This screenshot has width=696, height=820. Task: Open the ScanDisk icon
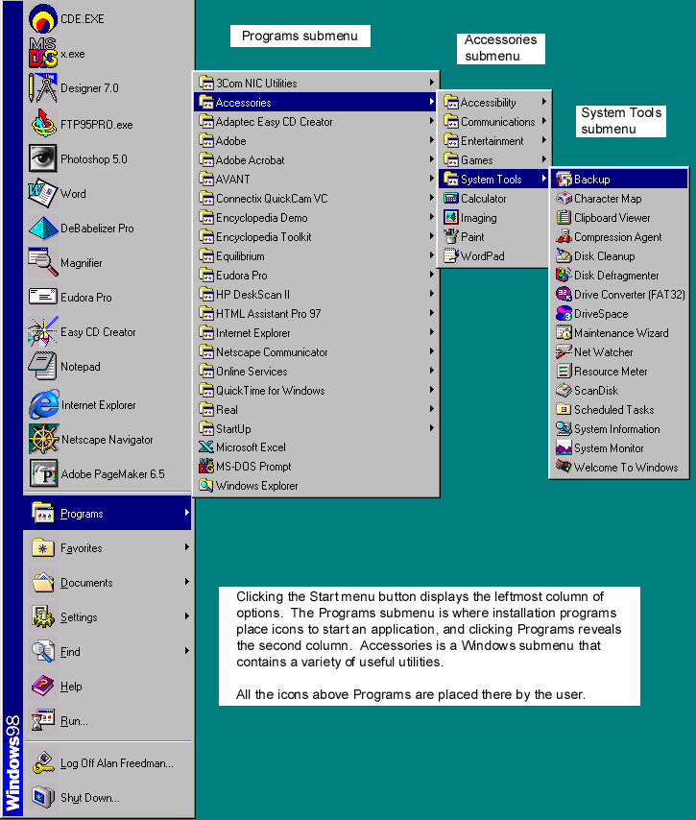pos(564,390)
